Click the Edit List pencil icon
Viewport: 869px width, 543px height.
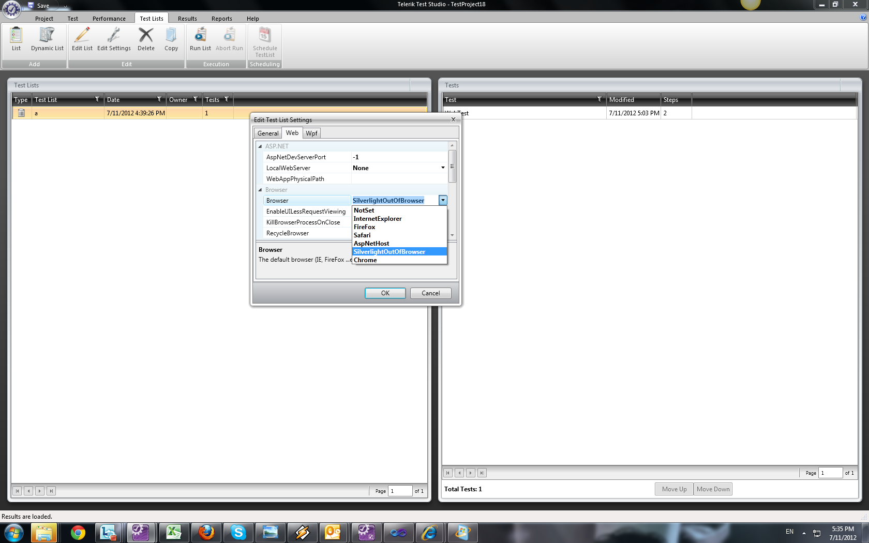(x=82, y=35)
